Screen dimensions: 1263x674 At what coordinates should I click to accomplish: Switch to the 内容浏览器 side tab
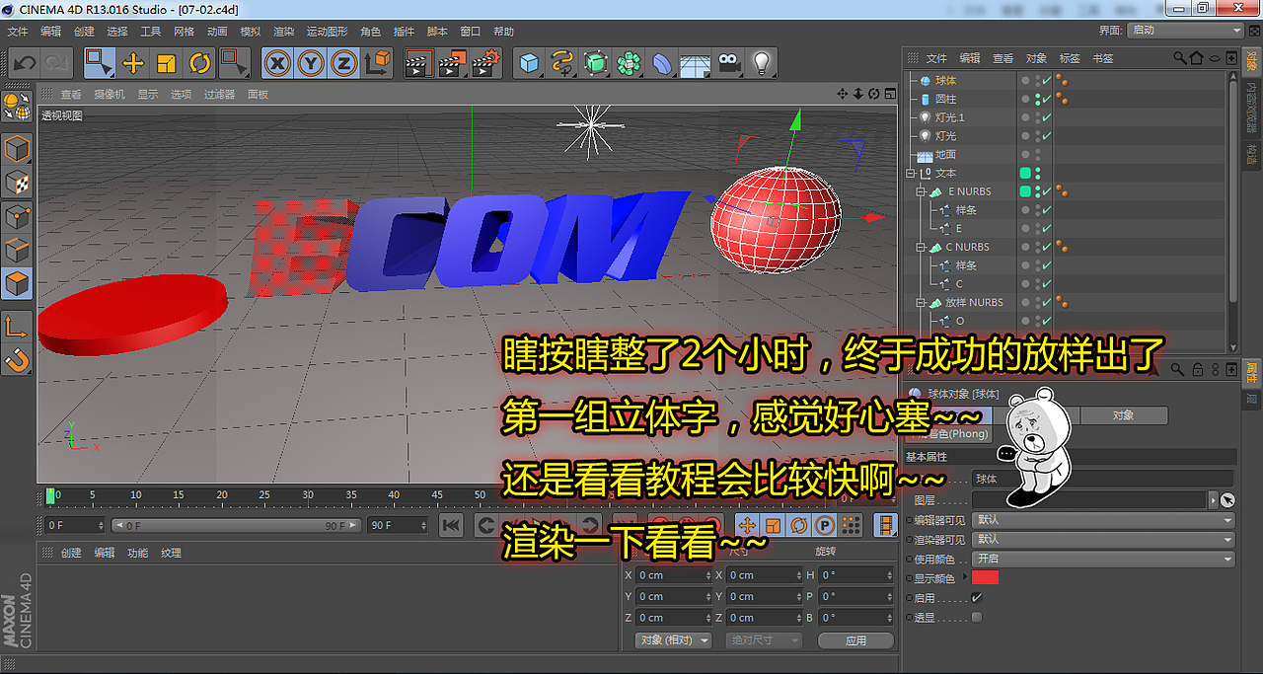(1252, 107)
